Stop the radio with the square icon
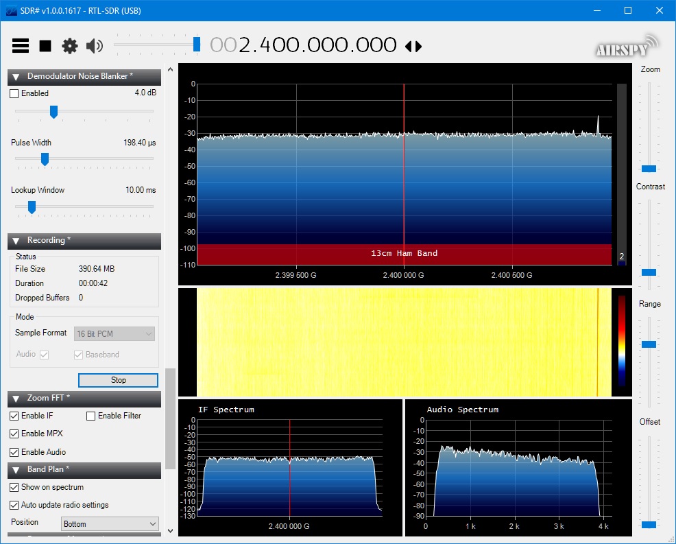 [45, 46]
